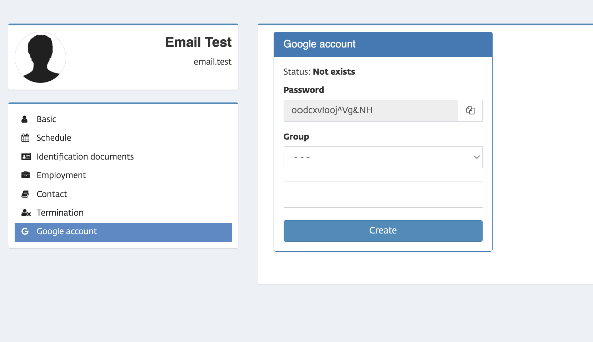The width and height of the screenshot is (593, 342).
Task: Click the Create button
Action: coord(383,231)
